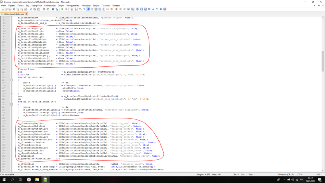The image size is (325, 183).
Task: Open Yandex Browser from the taskbar
Action: click(29, 179)
